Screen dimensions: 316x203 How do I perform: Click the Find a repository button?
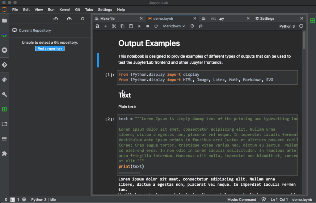(x=49, y=48)
